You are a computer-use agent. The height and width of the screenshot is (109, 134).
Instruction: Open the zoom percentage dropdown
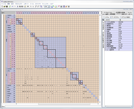[49, 7]
